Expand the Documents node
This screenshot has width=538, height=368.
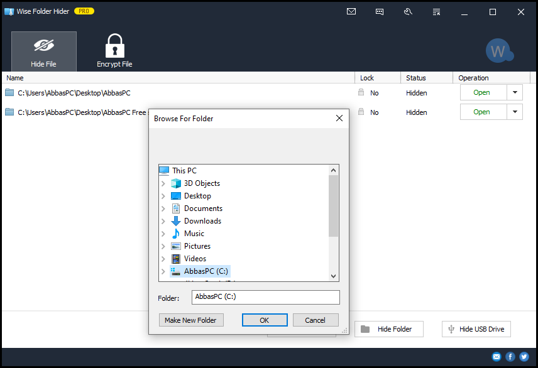pos(163,208)
